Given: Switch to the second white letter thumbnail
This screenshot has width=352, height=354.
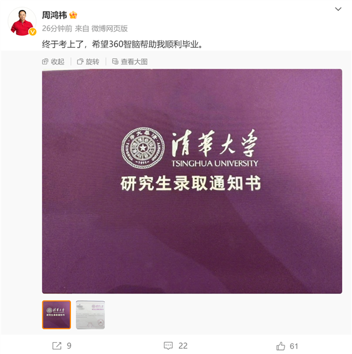Looking at the screenshot, I should pyautogui.click(x=90, y=315).
